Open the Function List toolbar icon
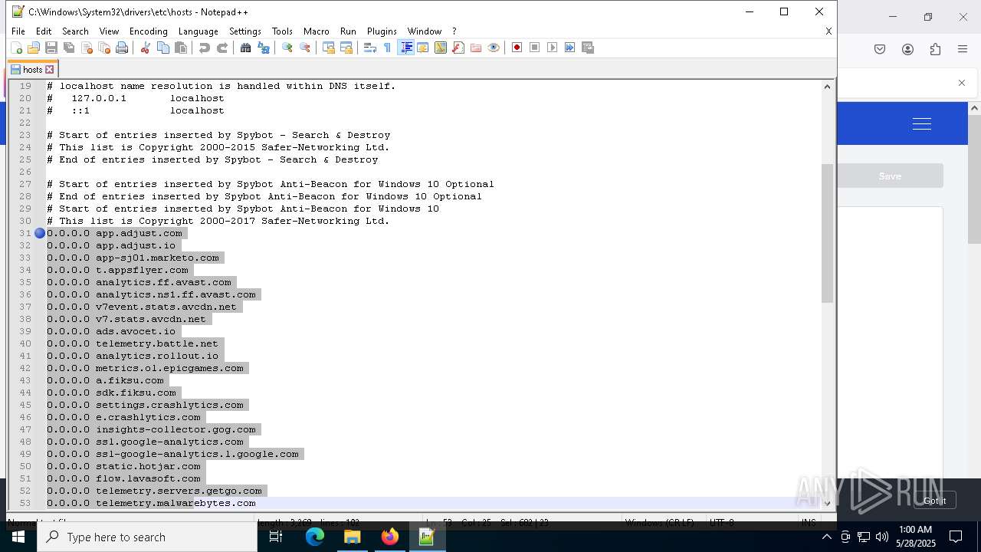The width and height of the screenshot is (981, 552). [x=458, y=48]
